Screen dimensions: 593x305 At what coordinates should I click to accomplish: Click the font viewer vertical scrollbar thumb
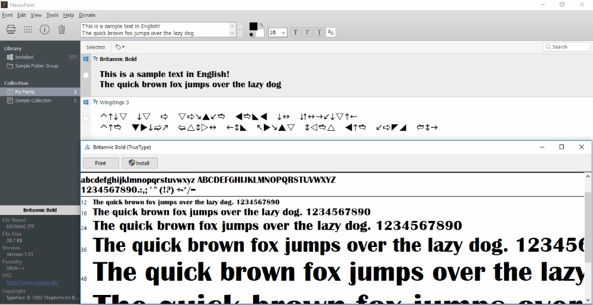pyautogui.click(x=588, y=226)
